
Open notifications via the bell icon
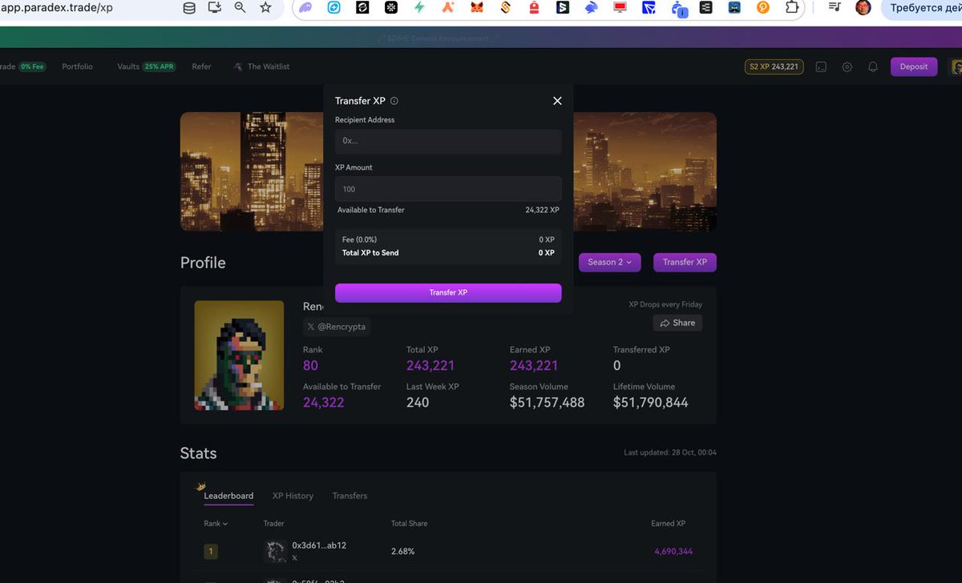(x=873, y=66)
